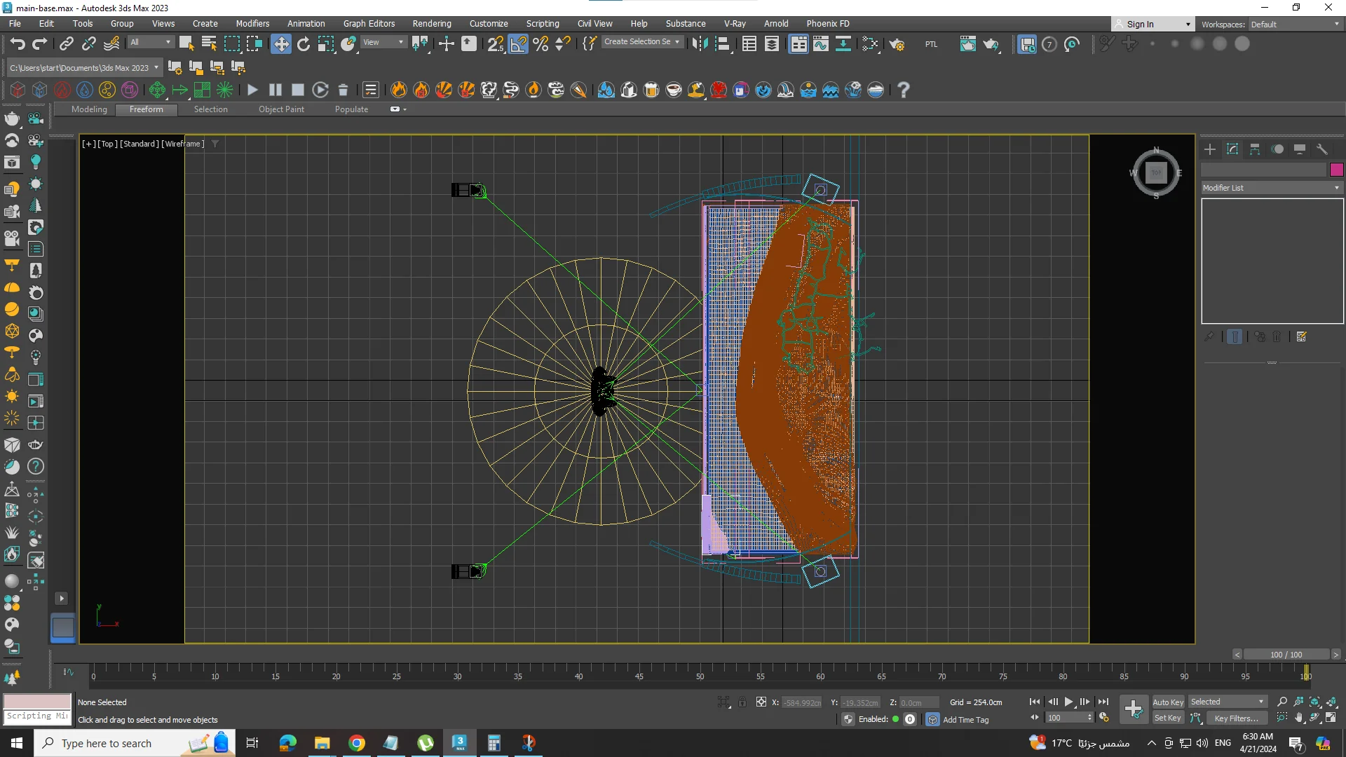1346x757 pixels.
Task: Open the Rendering menu
Action: point(432,24)
